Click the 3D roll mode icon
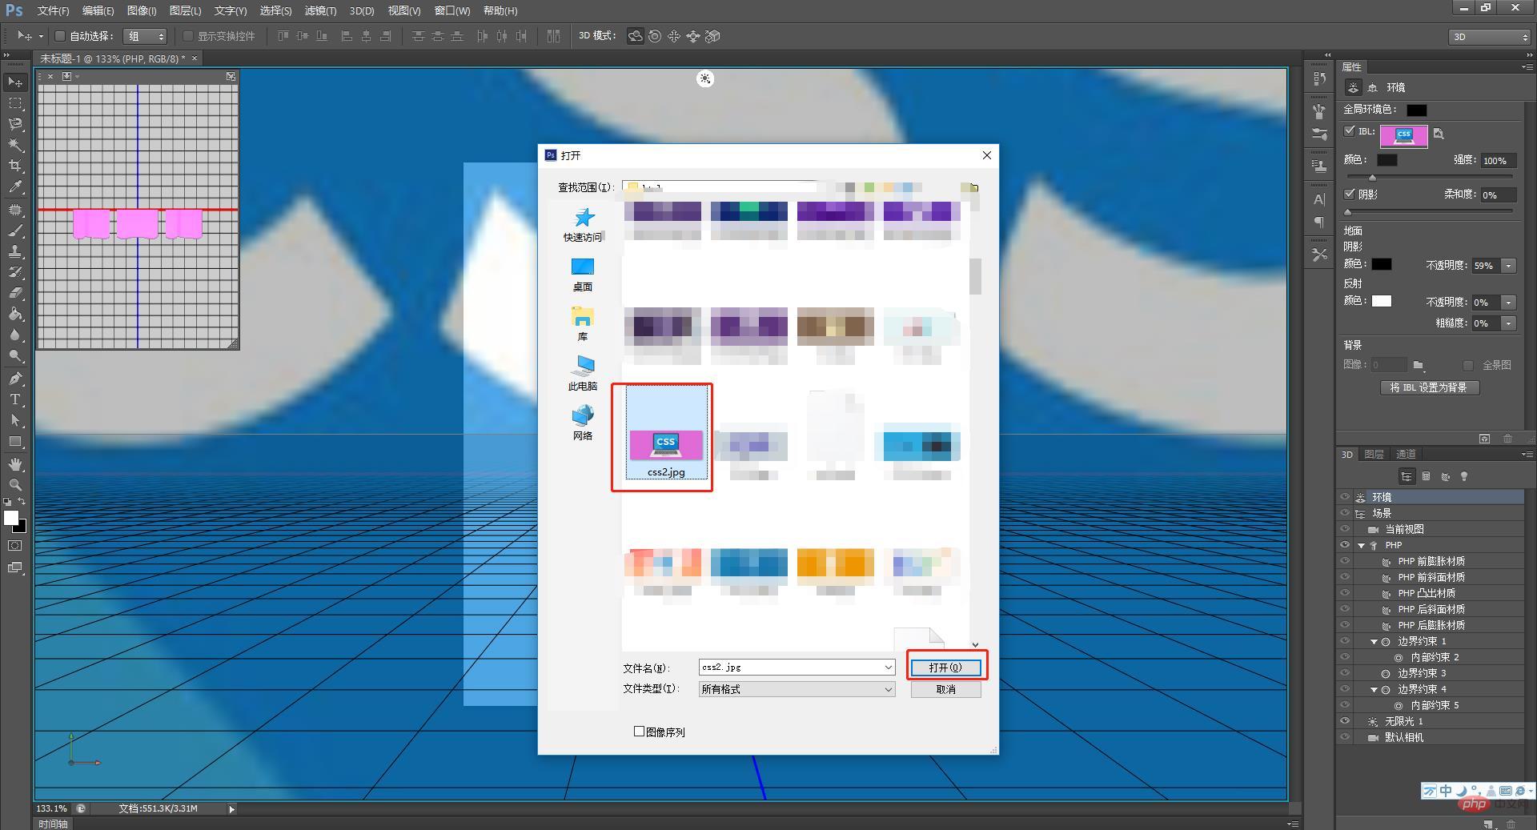This screenshot has height=830, width=1537. 655,36
